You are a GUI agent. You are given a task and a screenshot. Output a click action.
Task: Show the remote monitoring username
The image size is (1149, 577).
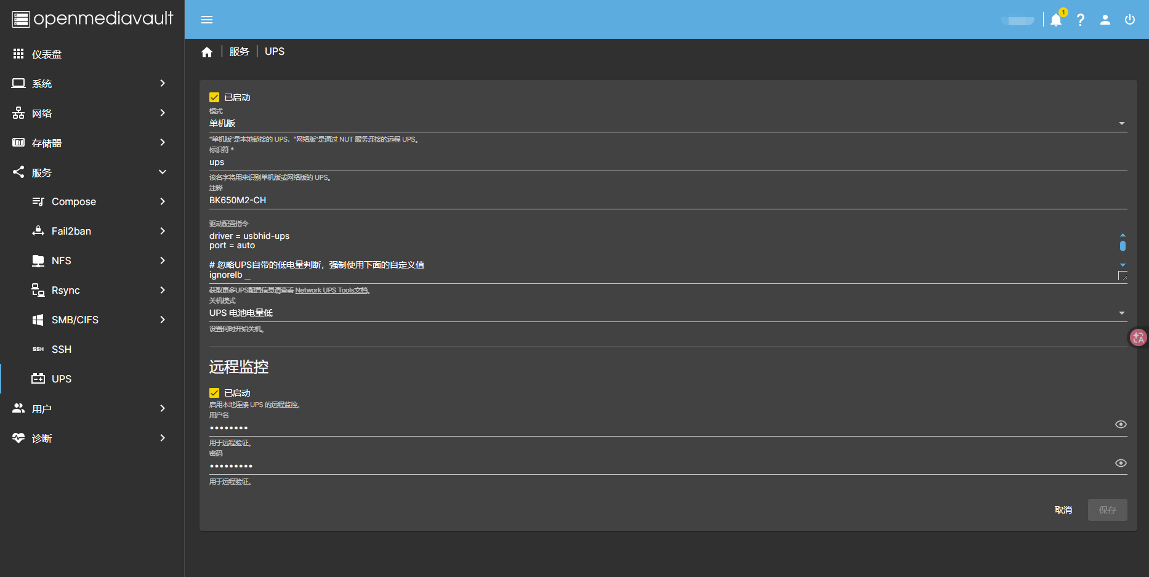pyautogui.click(x=1121, y=424)
